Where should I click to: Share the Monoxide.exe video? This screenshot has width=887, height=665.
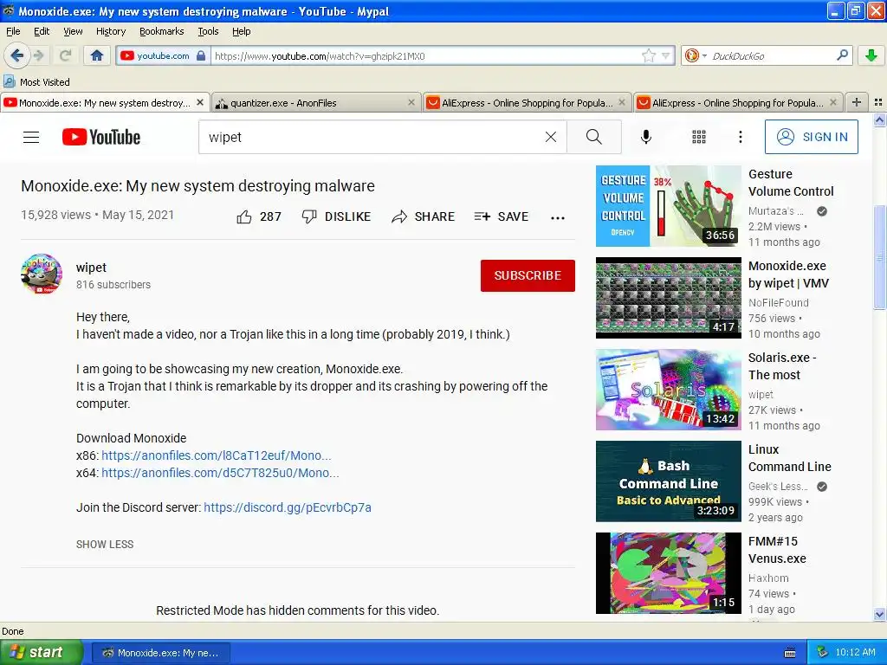pos(423,216)
